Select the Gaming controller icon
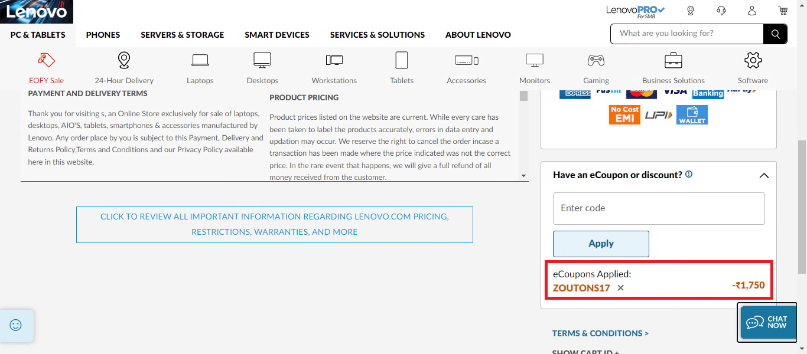Image resolution: width=807 pixels, height=354 pixels. 596,60
